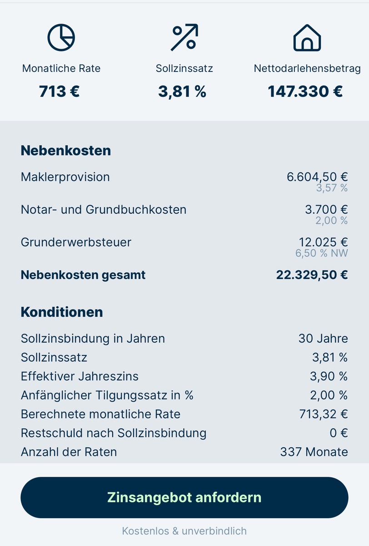Select the Notar- und Grundbuchkosten row
Image resolution: width=369 pixels, height=546 pixels.
pyautogui.click(x=104, y=210)
